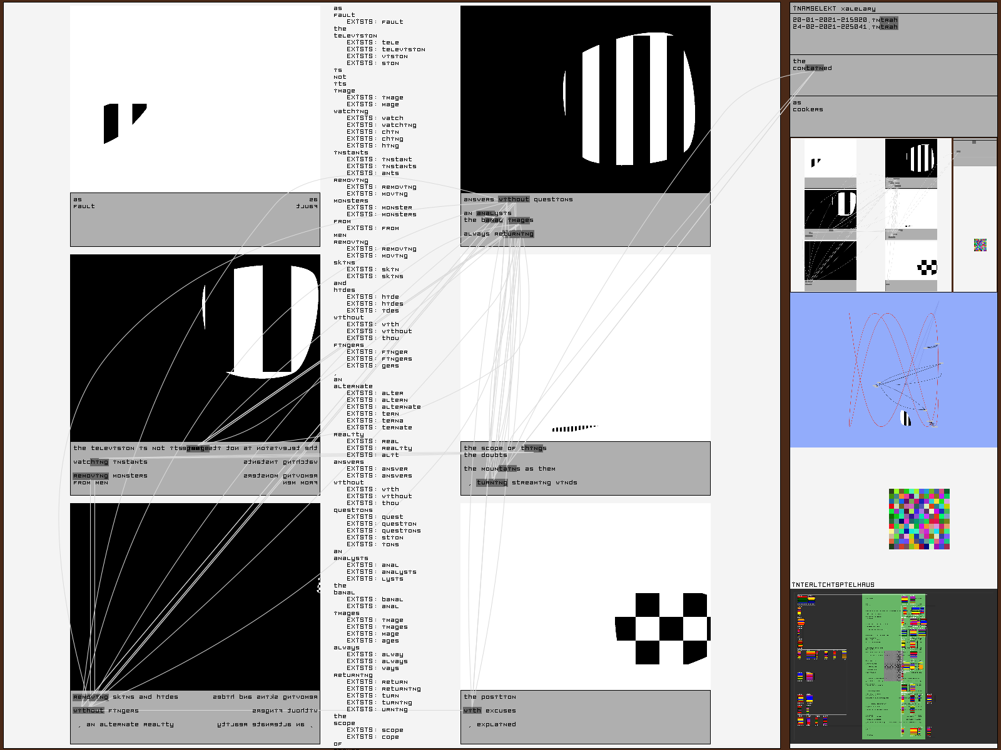
Task: Click the word 'cookers' in side panel
Action: (808, 109)
